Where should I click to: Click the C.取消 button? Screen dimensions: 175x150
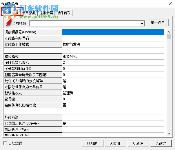(x=138, y=143)
